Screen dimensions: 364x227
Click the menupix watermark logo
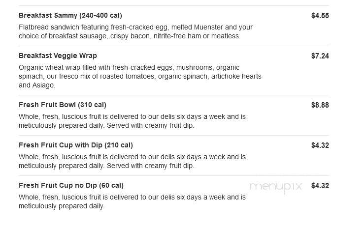(275, 187)
